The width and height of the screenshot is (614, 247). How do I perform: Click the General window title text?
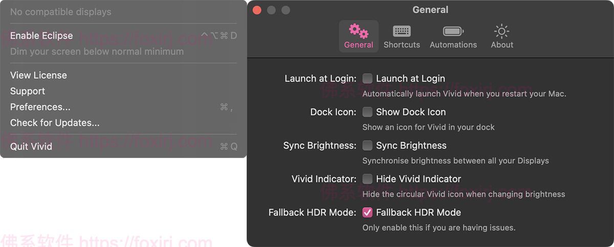[x=430, y=10]
